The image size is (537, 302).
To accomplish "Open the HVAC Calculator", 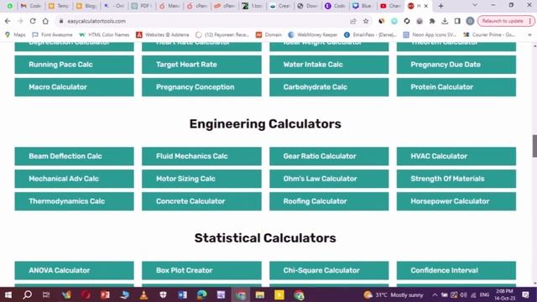I will 456,156.
